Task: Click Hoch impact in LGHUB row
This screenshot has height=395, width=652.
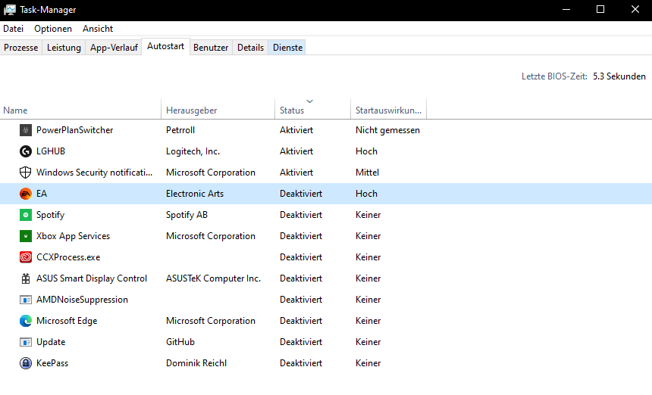Action: pos(366,151)
